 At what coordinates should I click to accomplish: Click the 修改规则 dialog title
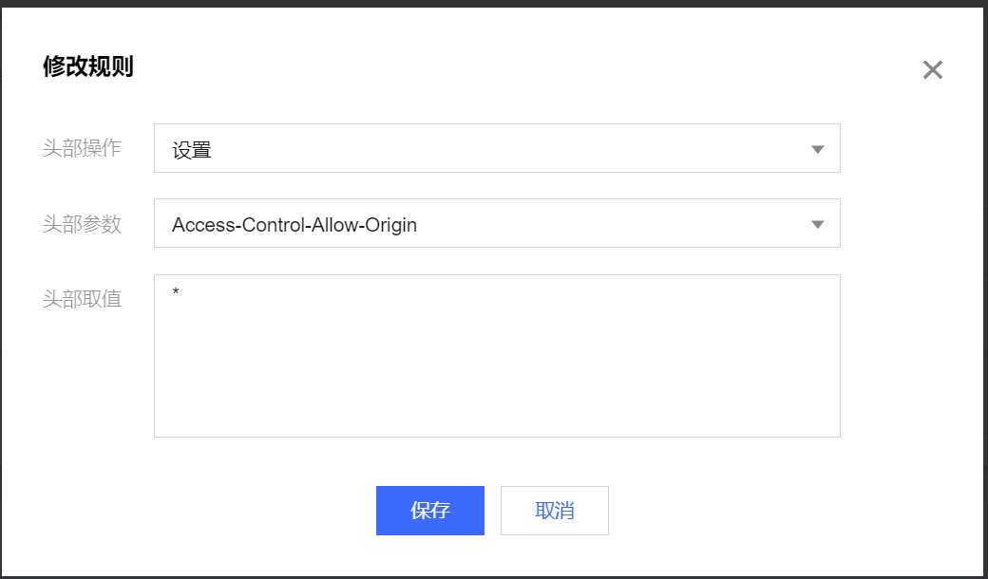pos(88,67)
